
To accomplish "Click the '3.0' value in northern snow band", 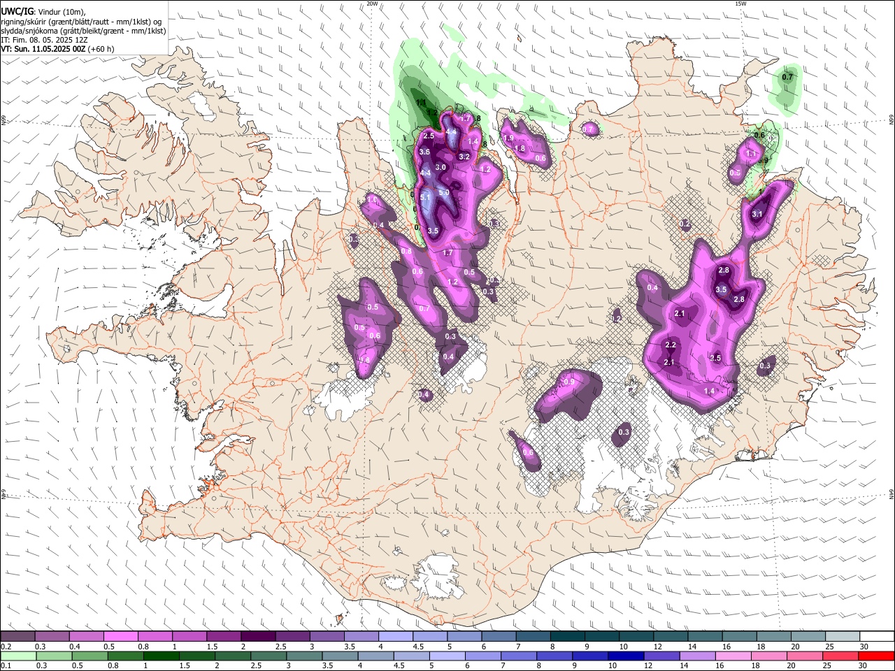I will (x=441, y=168).
